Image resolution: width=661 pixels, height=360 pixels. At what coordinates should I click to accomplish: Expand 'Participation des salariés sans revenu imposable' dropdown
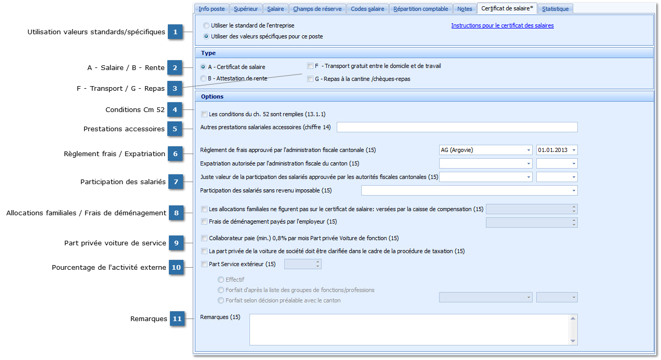pyautogui.click(x=573, y=191)
